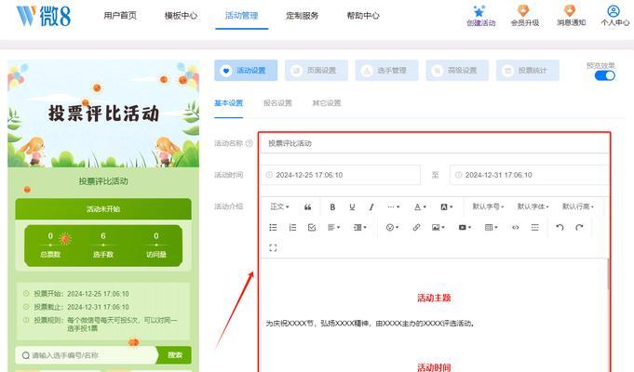Viewport: 634px width, 372px height.
Task: Redo the last edit
Action: pyautogui.click(x=579, y=228)
